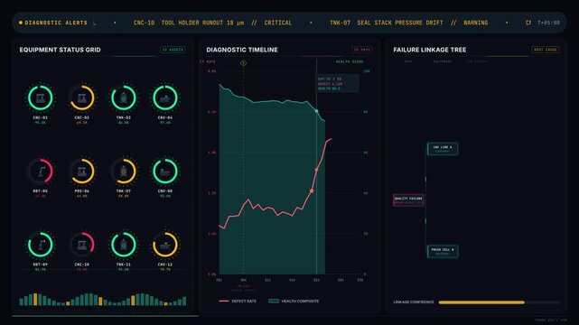
Task: Expand the Press Cell B tree node
Action: point(443,251)
